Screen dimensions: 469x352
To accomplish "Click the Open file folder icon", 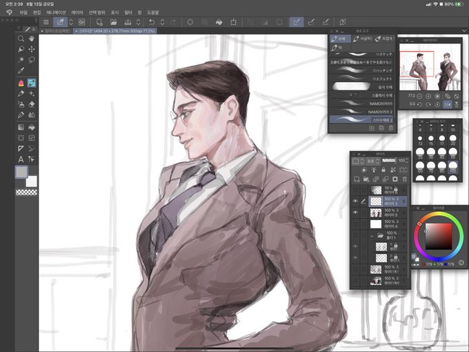I will click(x=113, y=22).
